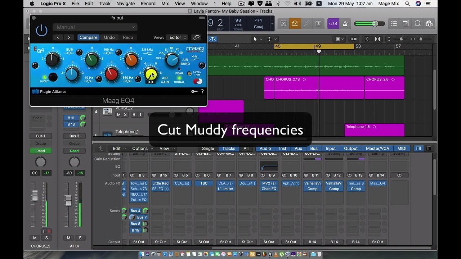Solo the CHORUS_2 channel strip
Viewport: 461px width, 259px height.
tap(46, 238)
